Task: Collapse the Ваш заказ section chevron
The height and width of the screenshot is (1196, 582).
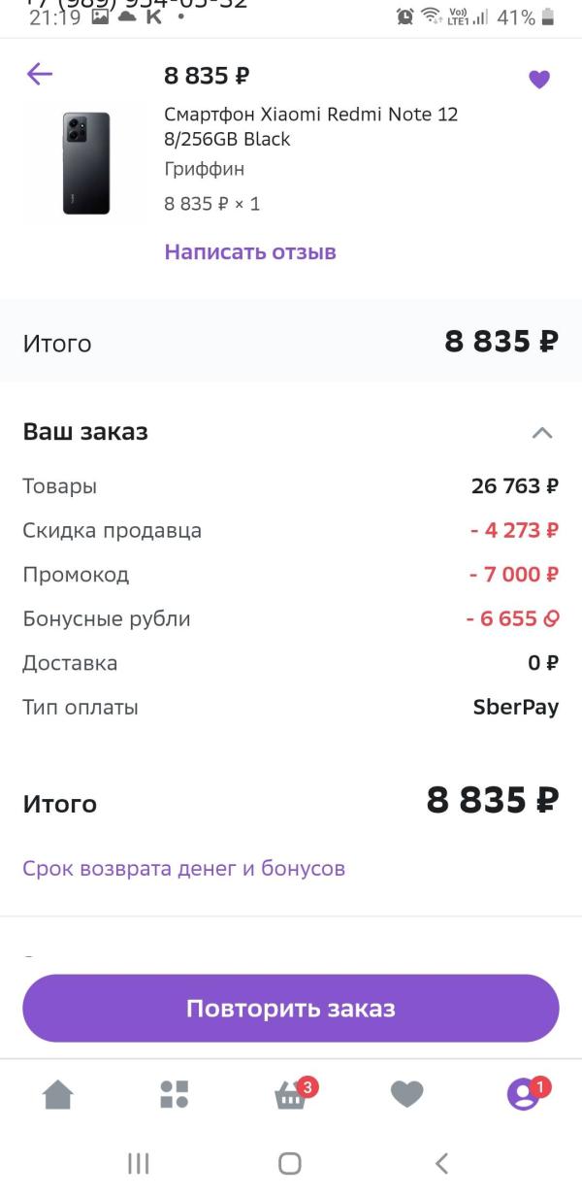Action: [542, 433]
